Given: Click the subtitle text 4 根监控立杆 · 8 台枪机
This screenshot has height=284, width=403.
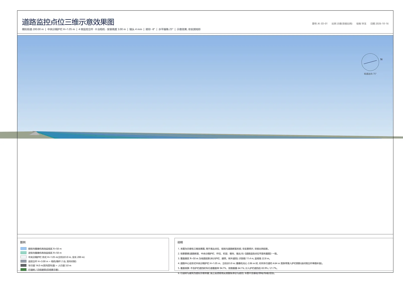Looking at the screenshot, I should 92,29.
